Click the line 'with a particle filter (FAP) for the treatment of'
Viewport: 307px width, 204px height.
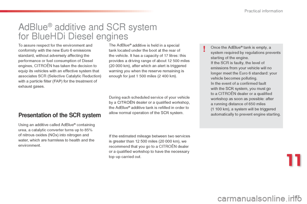58,81
